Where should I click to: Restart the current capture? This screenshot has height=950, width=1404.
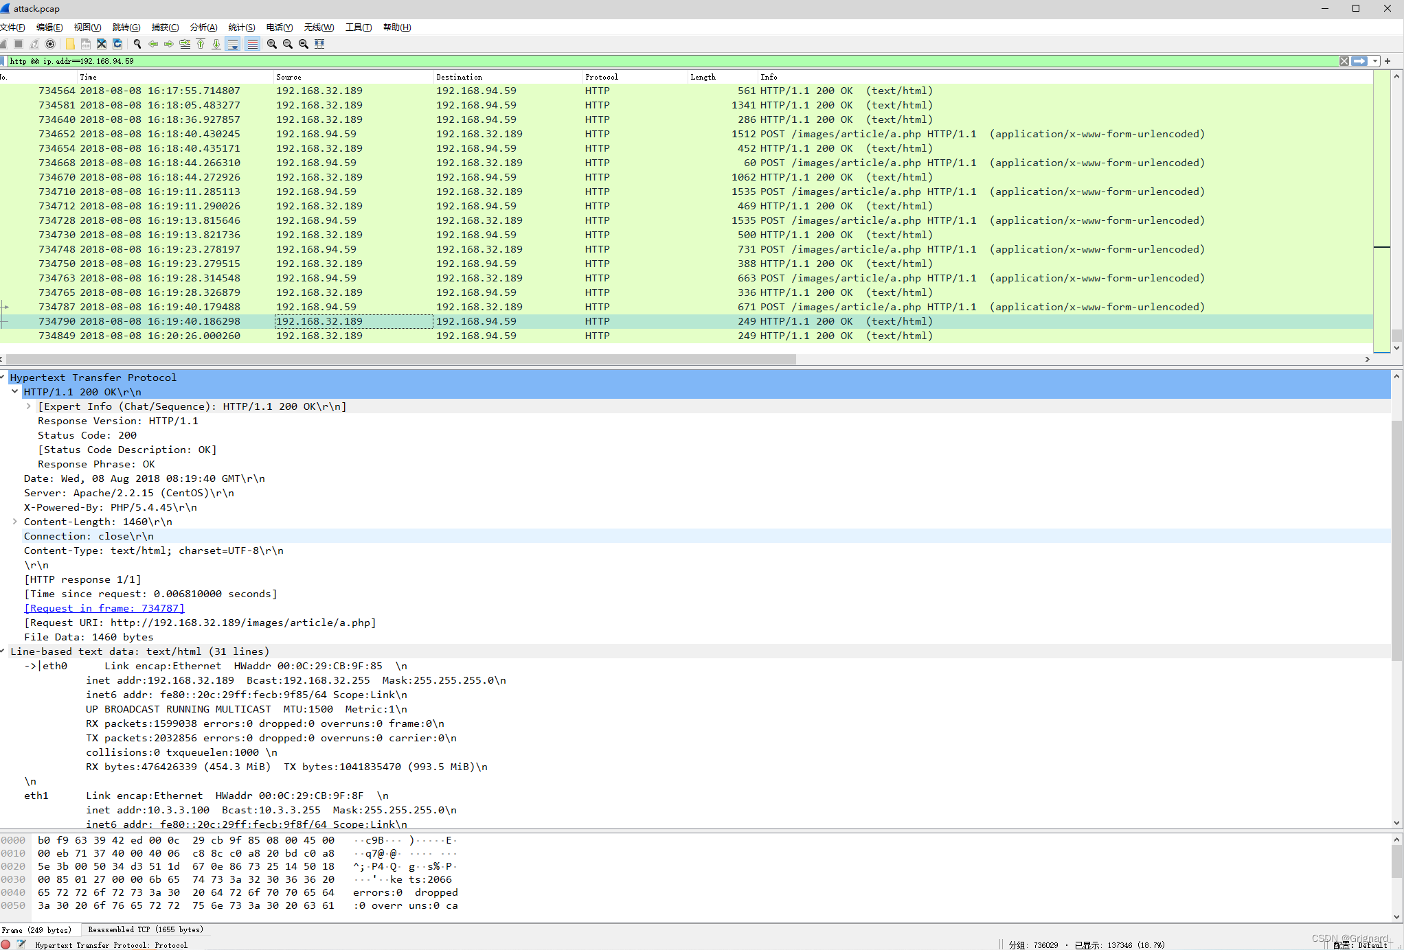[x=34, y=44]
